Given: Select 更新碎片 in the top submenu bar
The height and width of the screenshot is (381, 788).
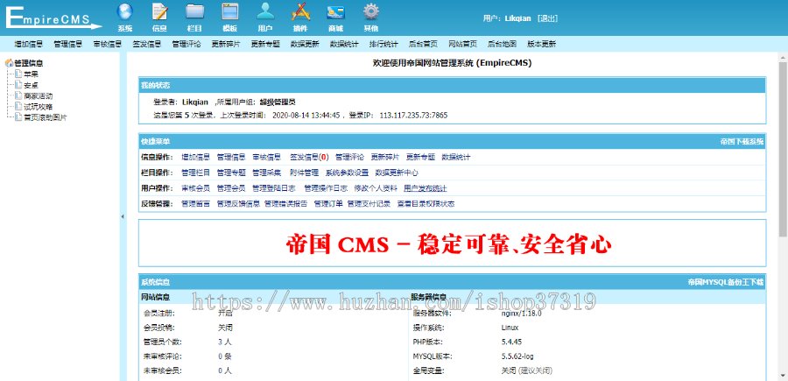Looking at the screenshot, I should pyautogui.click(x=226, y=45).
